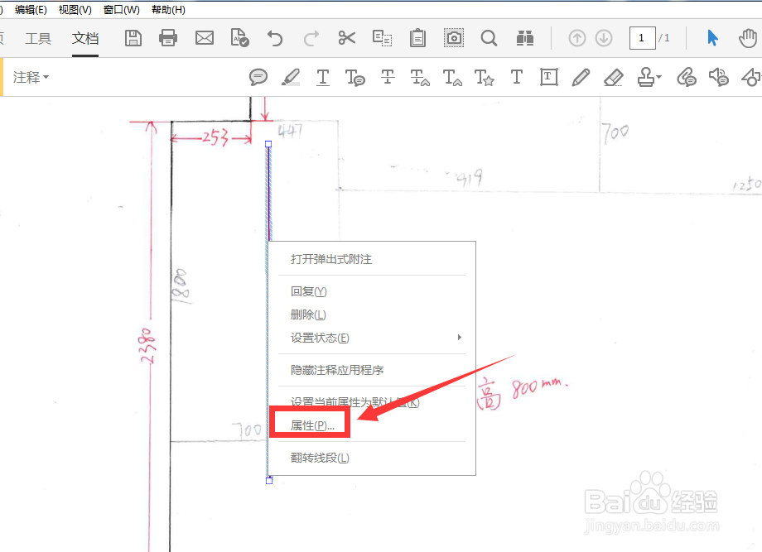Select the Strikethrough text tool

click(x=388, y=77)
